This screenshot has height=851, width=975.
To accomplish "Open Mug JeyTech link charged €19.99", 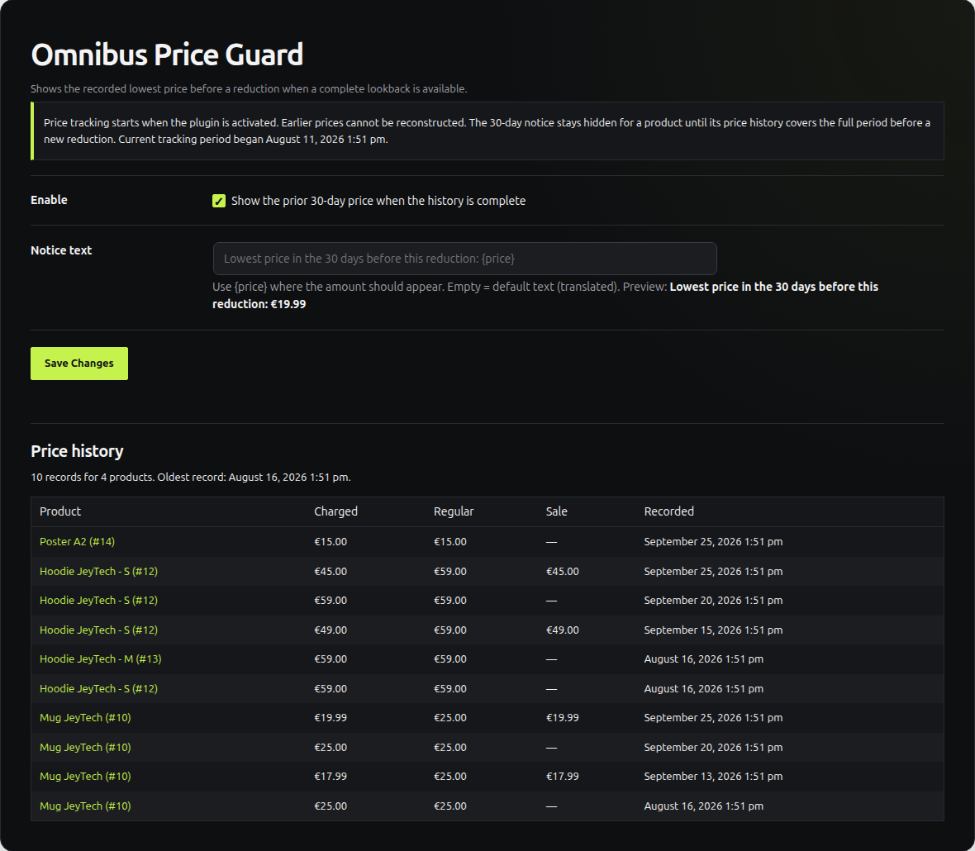I will tap(85, 717).
